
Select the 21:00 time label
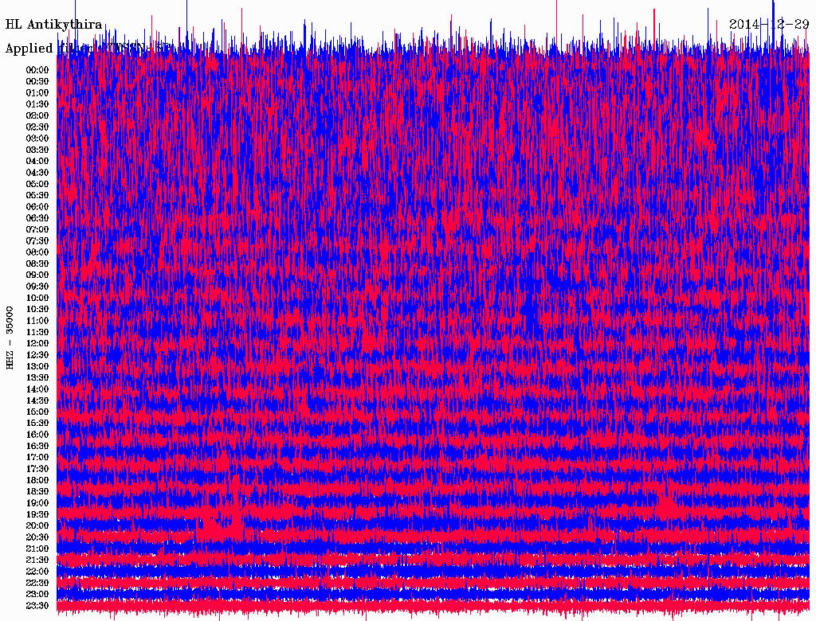37,549
